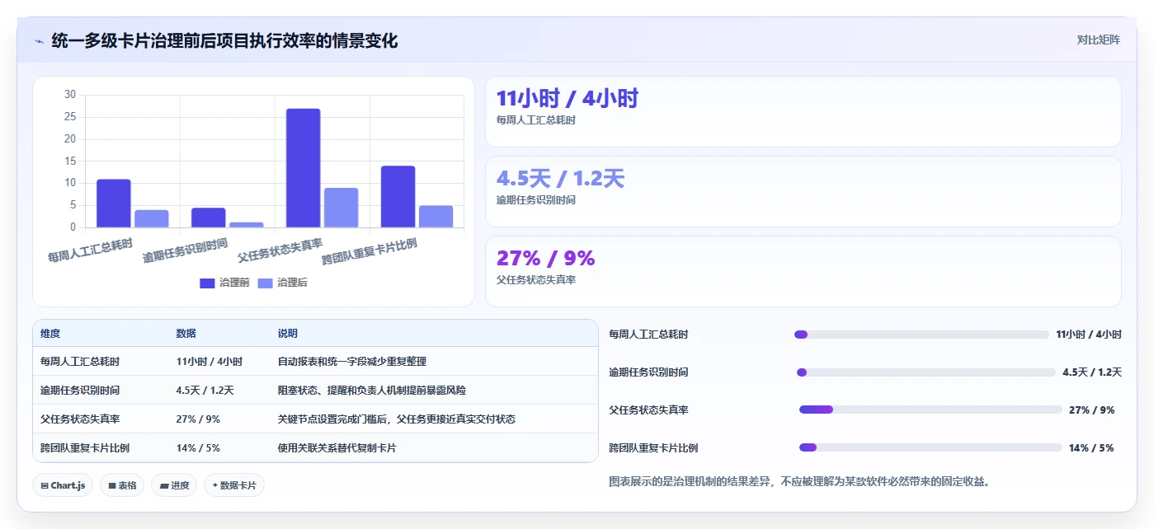Select table cell 每周人工汇总耗时
1154x529 pixels.
(x=80, y=362)
